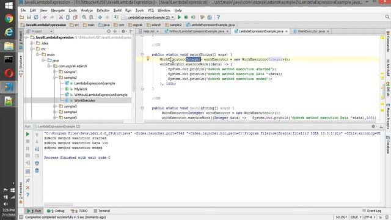Image resolution: width=391 pixels, height=220 pixels.
Task: Open Debug tool window button
Action: (56, 211)
